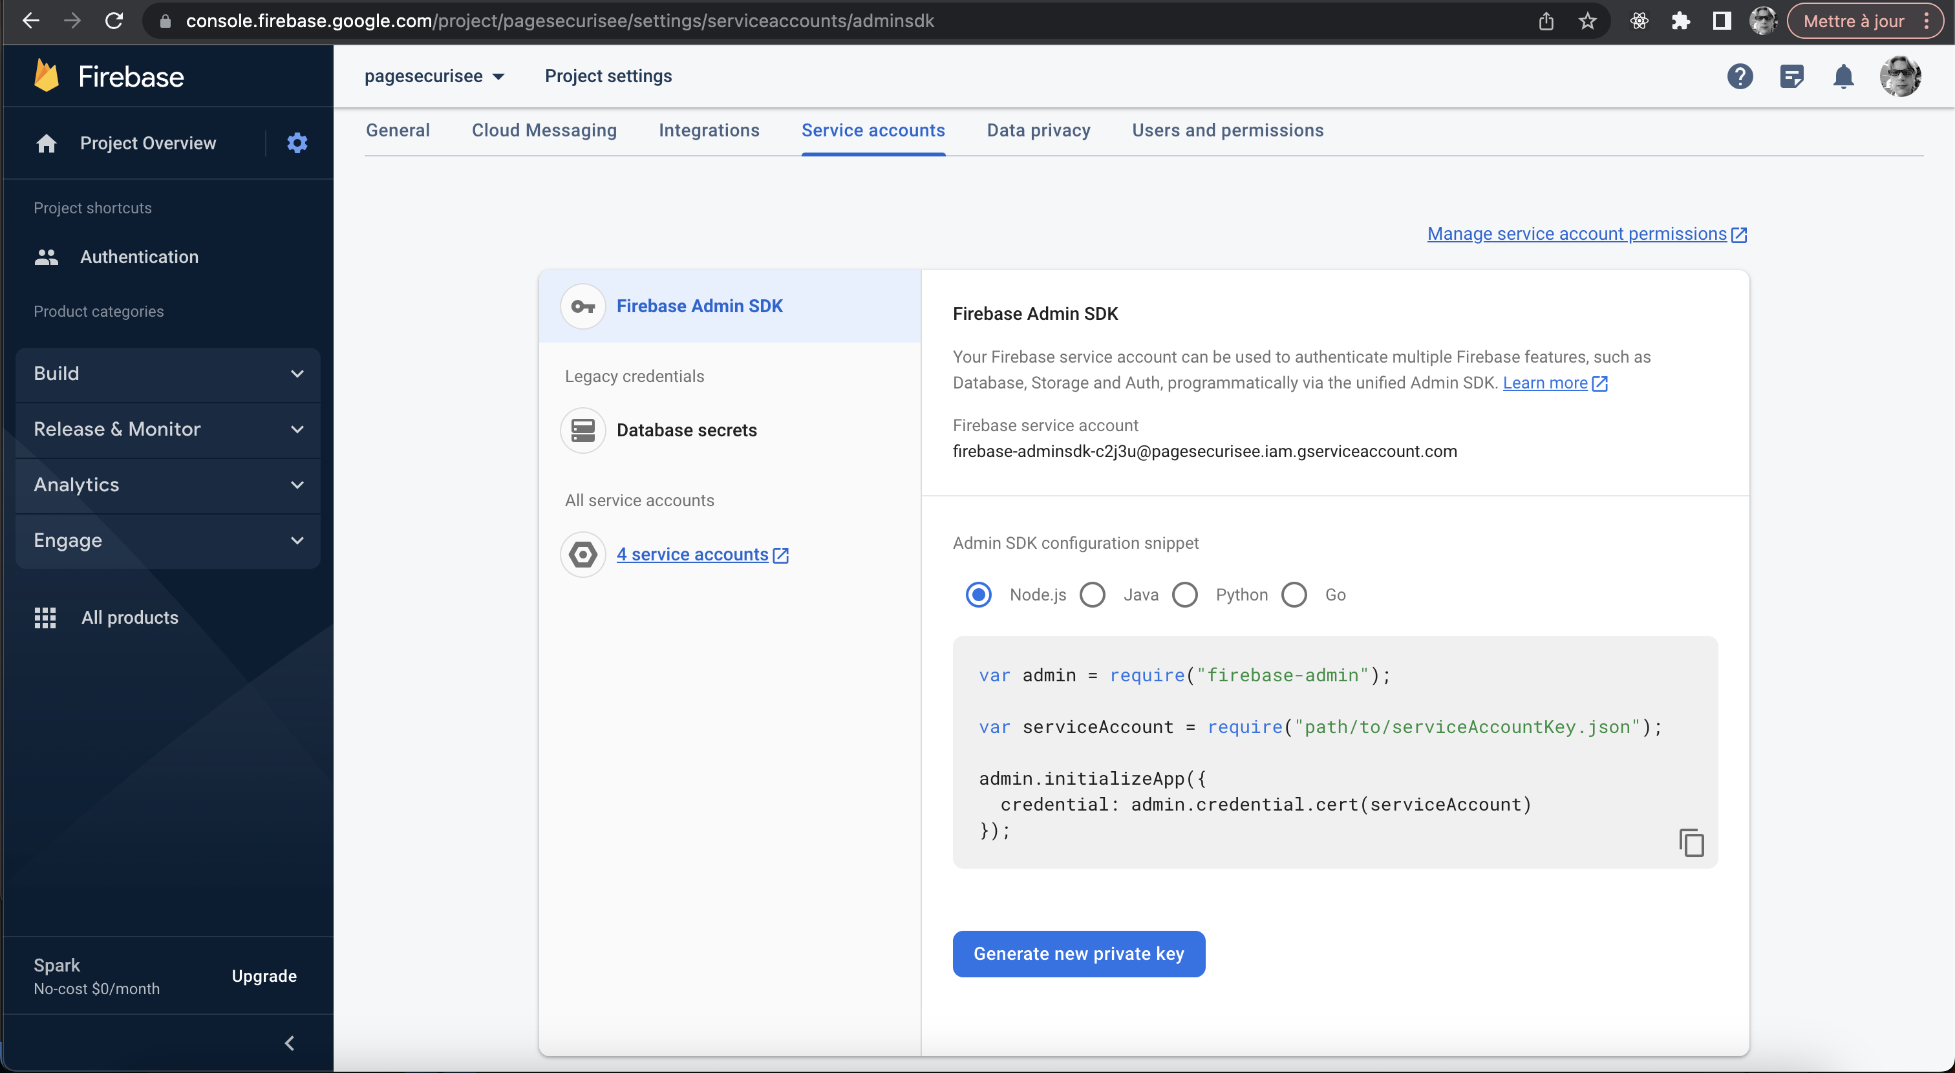The height and width of the screenshot is (1073, 1955).
Task: Select the Python radio button
Action: pyautogui.click(x=1184, y=595)
